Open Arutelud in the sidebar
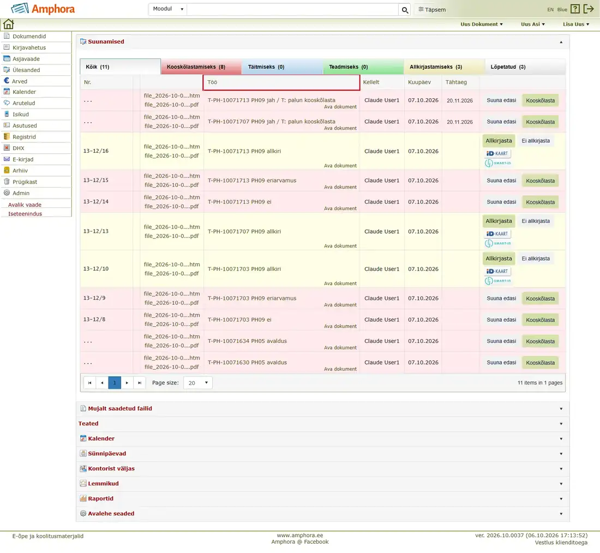The height and width of the screenshot is (553, 600). pyautogui.click(x=23, y=103)
